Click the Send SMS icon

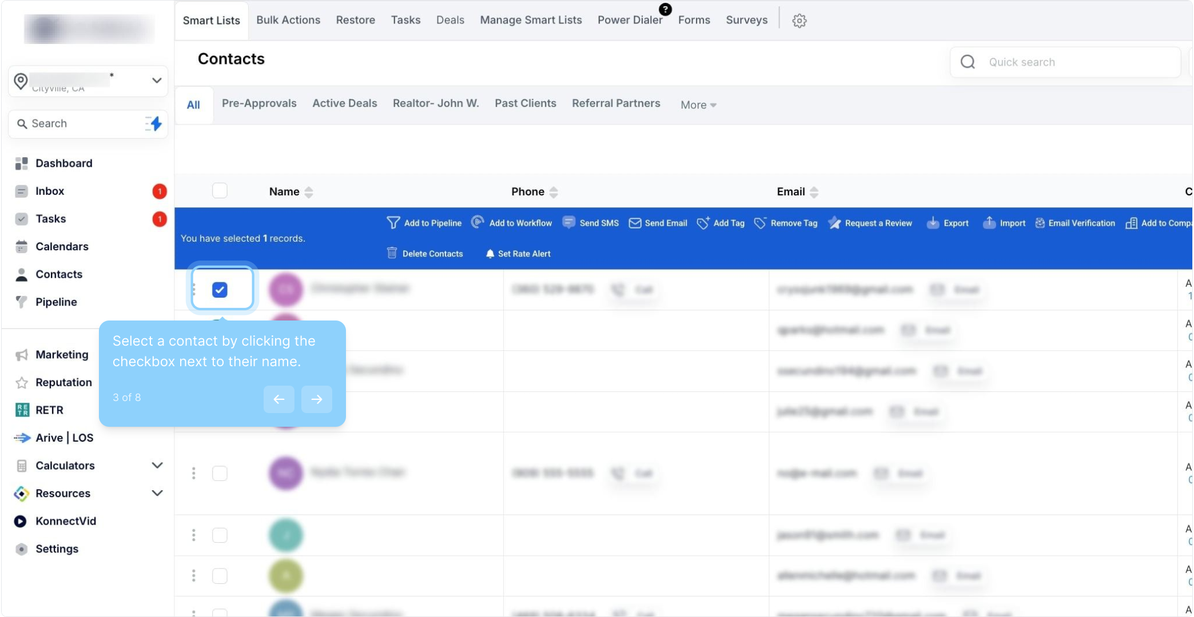click(x=568, y=223)
